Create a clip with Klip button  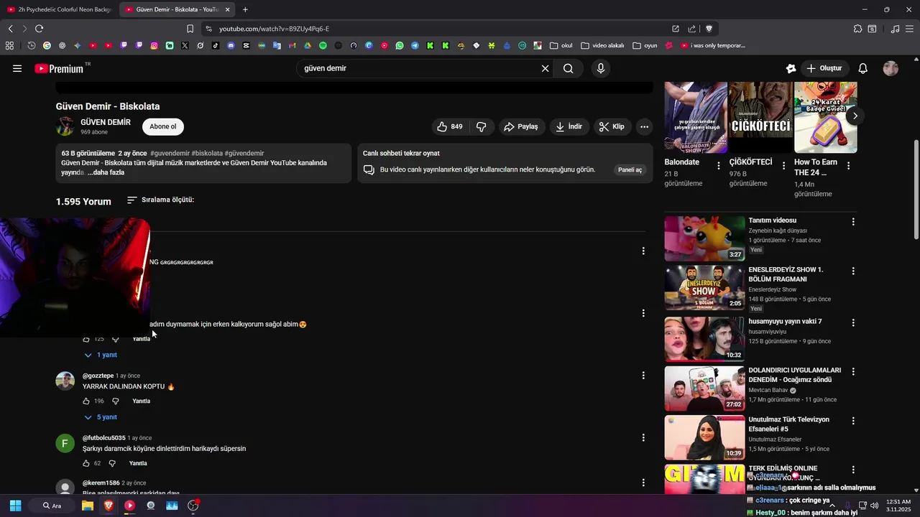point(612,126)
